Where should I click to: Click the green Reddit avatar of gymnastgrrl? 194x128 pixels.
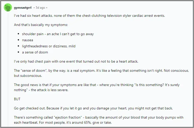[8, 7]
